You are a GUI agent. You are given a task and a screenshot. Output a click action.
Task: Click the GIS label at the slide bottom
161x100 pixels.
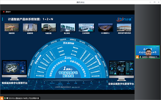pos(83,83)
